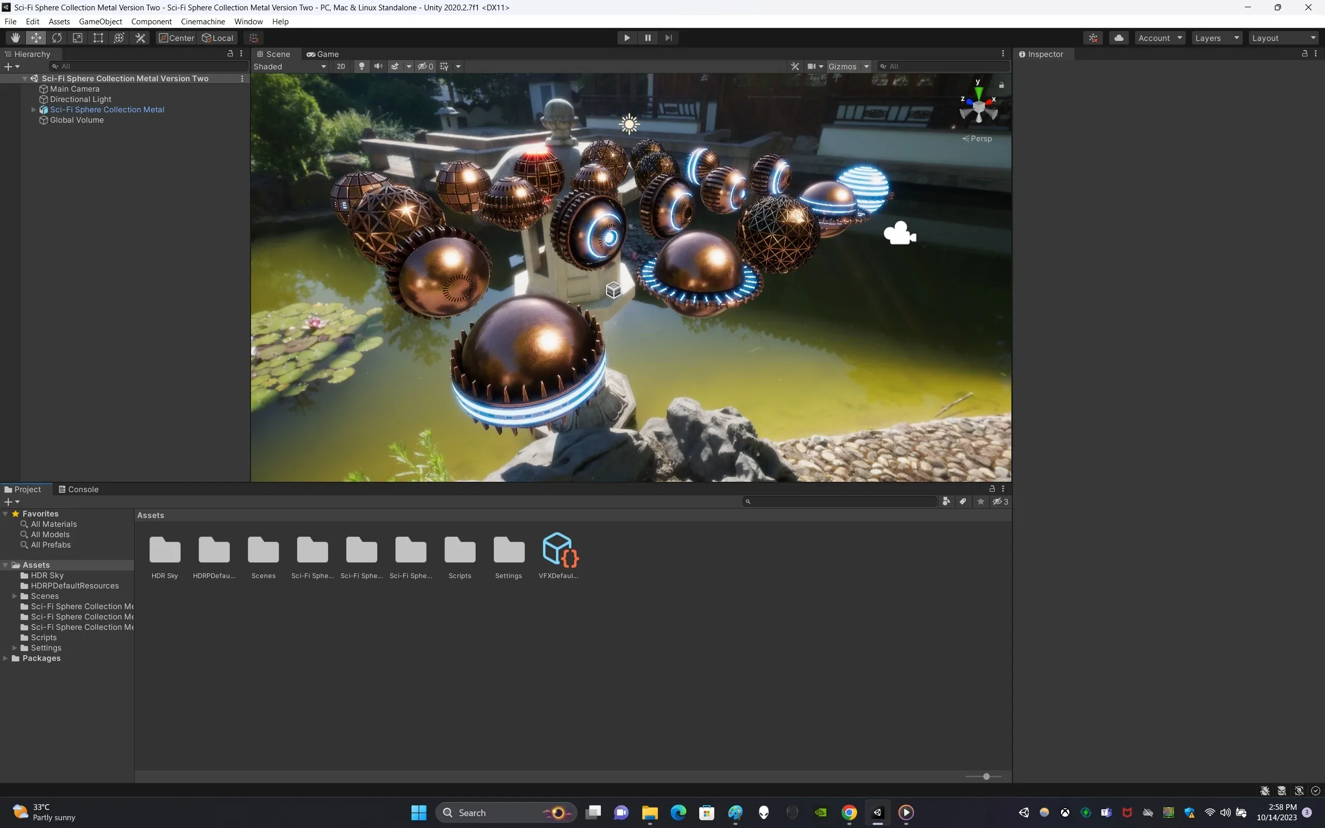1325x828 pixels.
Task: Open scene component tools wrench icon
Action: (x=794, y=66)
